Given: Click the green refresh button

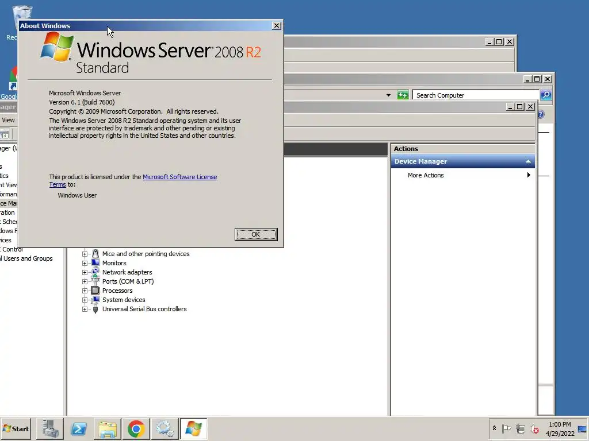Looking at the screenshot, I should coord(402,95).
